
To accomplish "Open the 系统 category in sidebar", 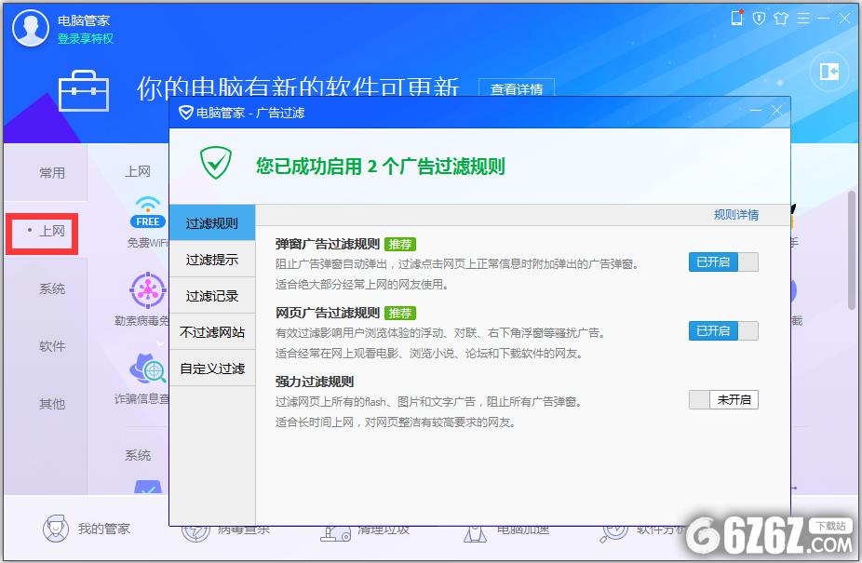I will coord(52,288).
